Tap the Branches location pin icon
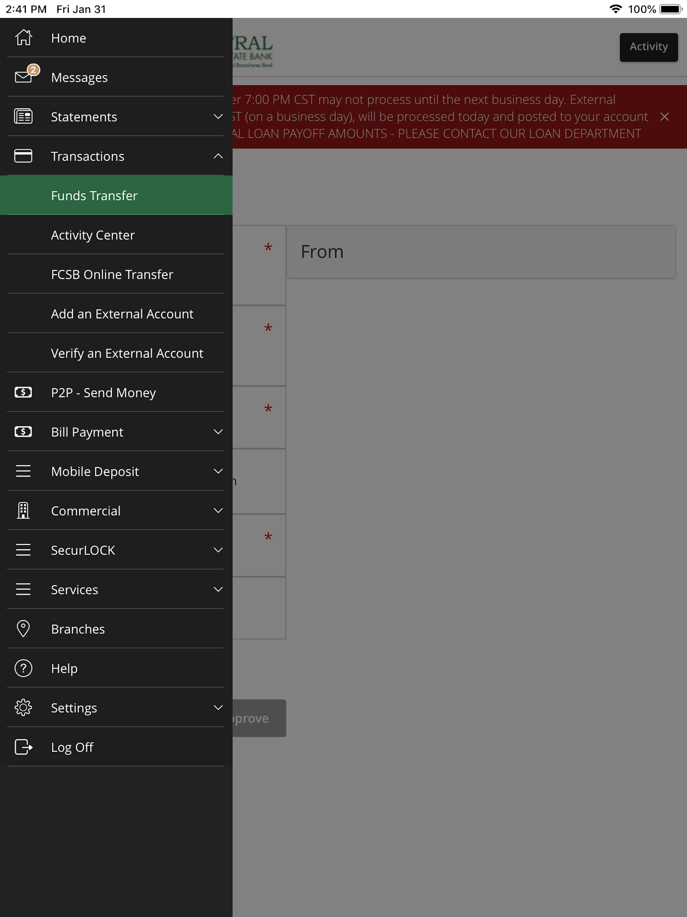Image resolution: width=687 pixels, height=917 pixels. 23,628
